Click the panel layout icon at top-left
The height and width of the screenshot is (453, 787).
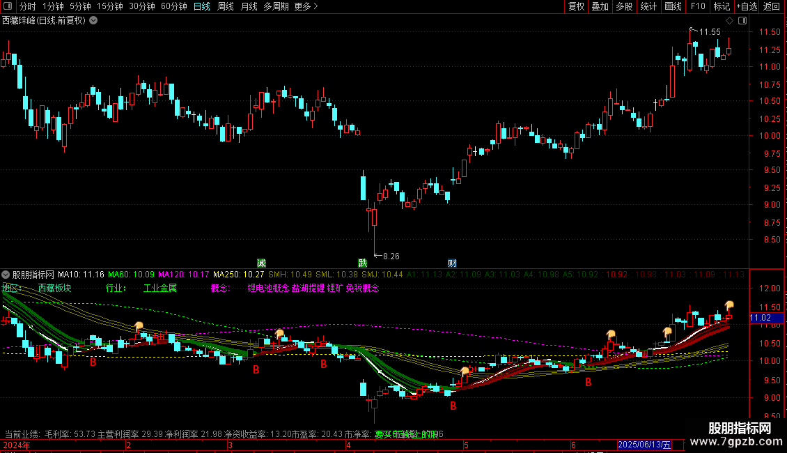click(8, 6)
